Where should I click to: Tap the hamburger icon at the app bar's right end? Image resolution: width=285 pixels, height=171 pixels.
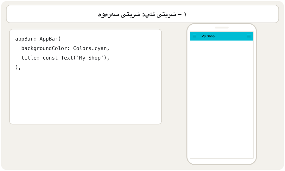click(249, 36)
